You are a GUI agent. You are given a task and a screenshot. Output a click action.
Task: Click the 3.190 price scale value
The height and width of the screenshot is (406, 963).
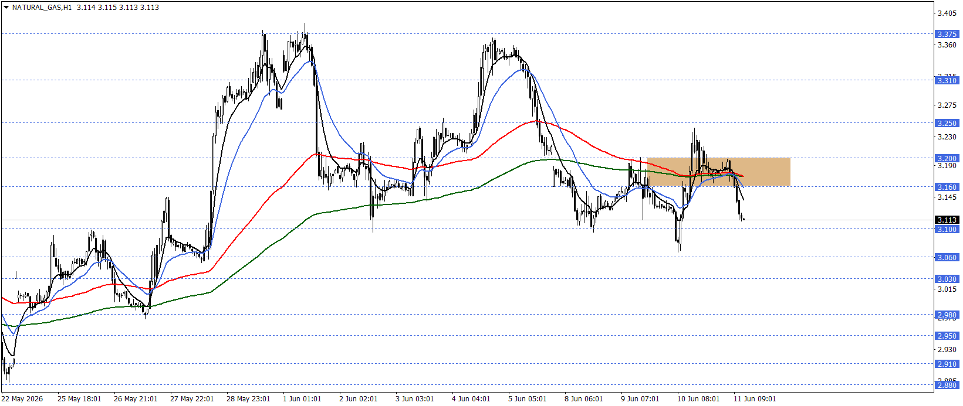pyautogui.click(x=947, y=166)
